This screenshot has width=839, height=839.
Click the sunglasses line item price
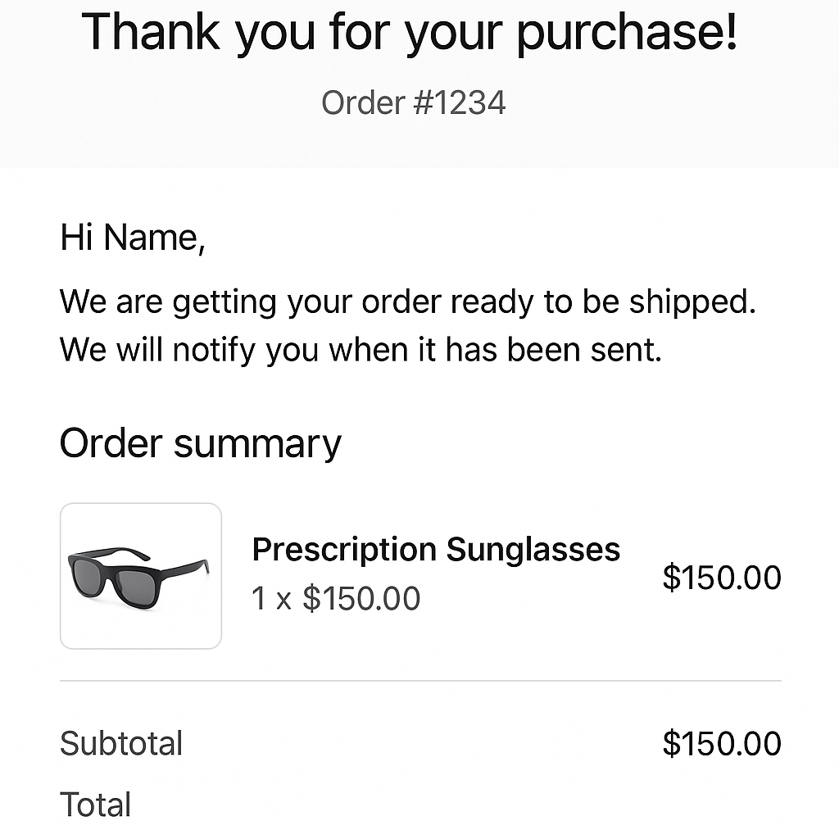[721, 578]
